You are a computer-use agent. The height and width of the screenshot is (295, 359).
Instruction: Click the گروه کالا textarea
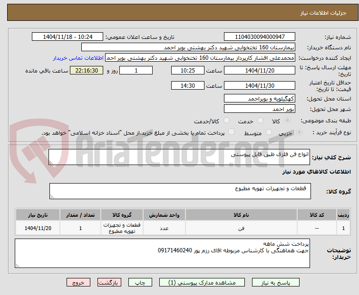(x=180, y=191)
